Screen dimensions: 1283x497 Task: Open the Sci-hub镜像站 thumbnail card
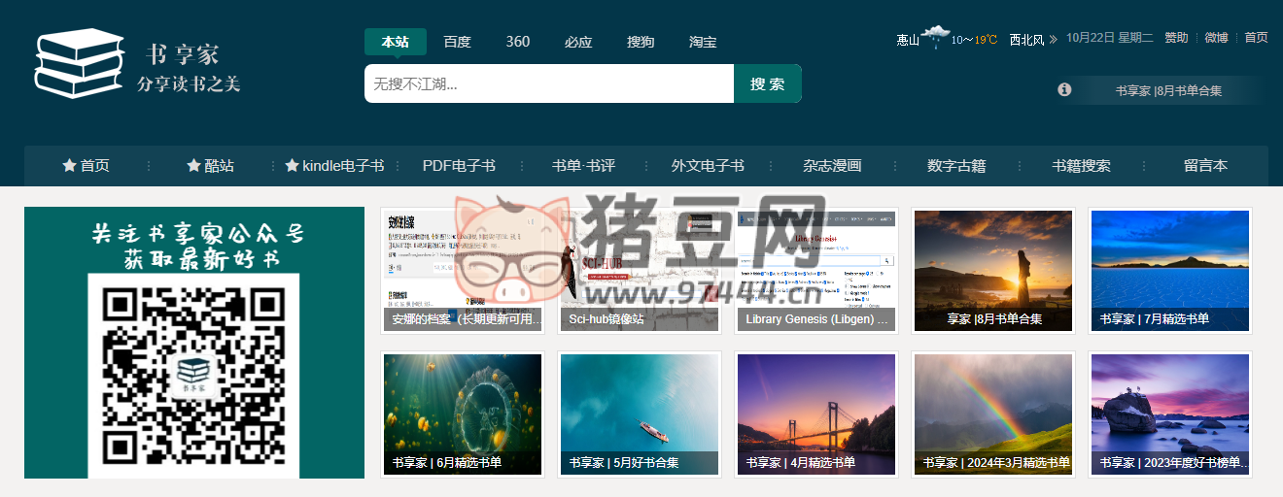tap(640, 271)
